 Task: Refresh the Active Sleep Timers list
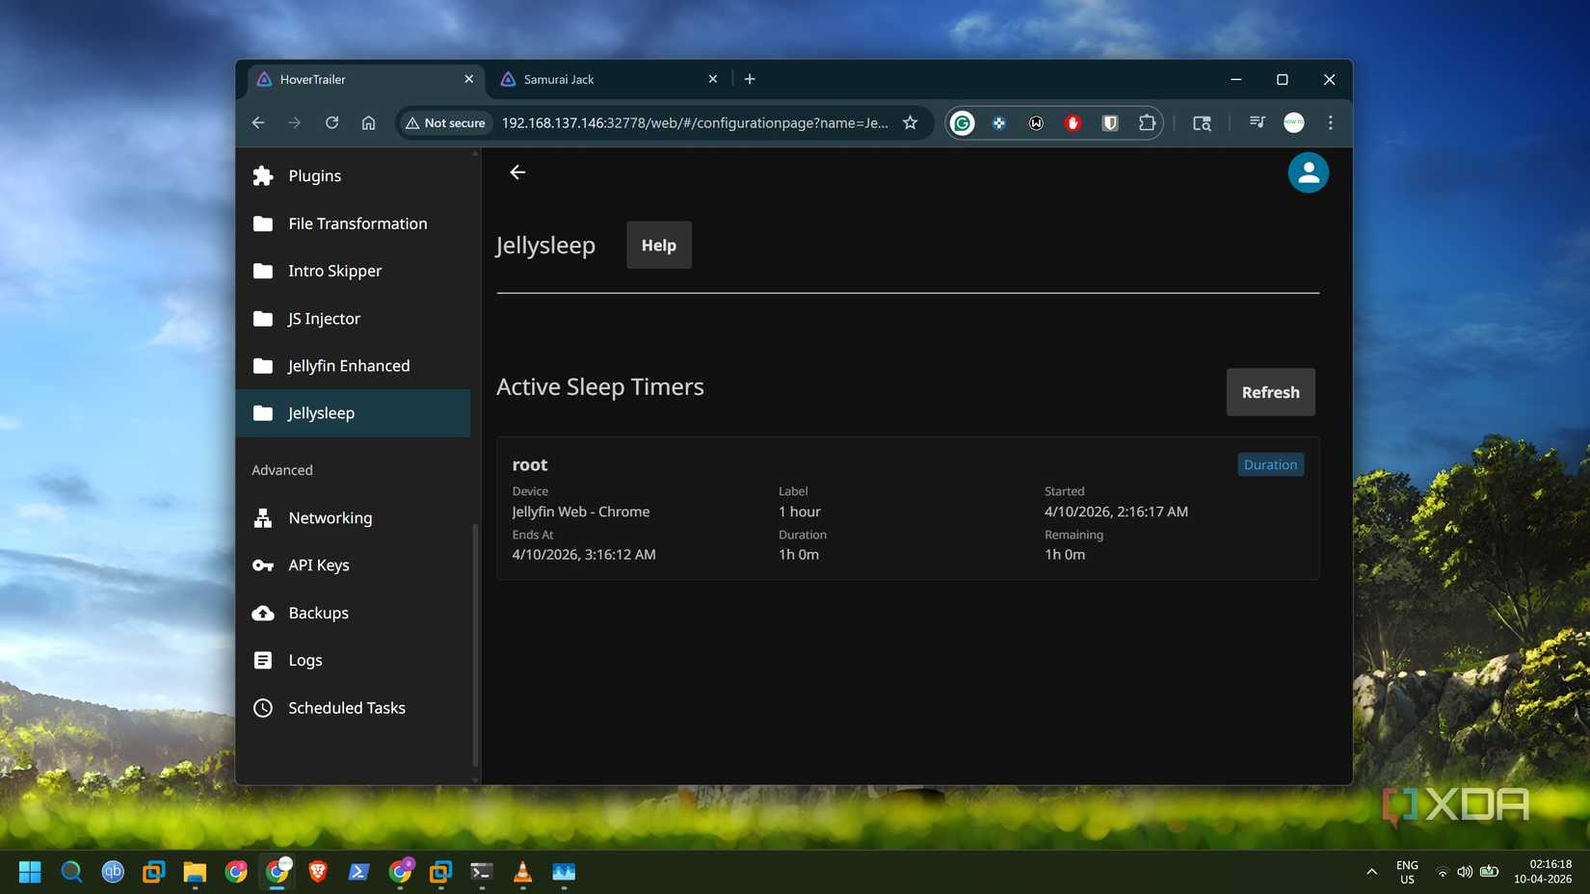(x=1270, y=392)
